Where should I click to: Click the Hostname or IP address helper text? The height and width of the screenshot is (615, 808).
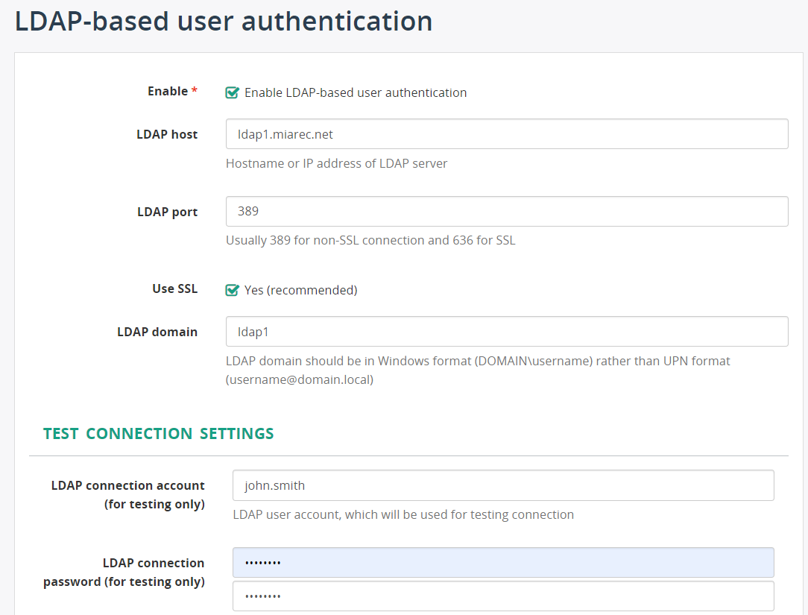(336, 163)
